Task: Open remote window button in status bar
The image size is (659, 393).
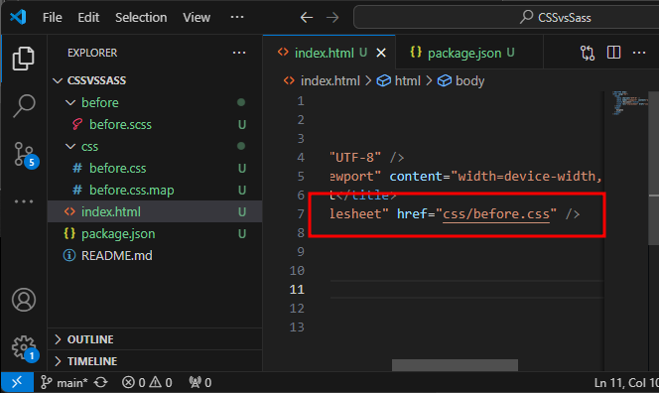Action: click(17, 382)
